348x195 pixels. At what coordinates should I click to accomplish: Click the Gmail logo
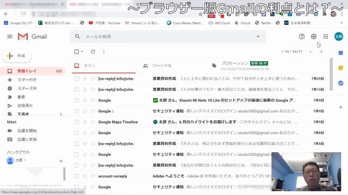33,36
